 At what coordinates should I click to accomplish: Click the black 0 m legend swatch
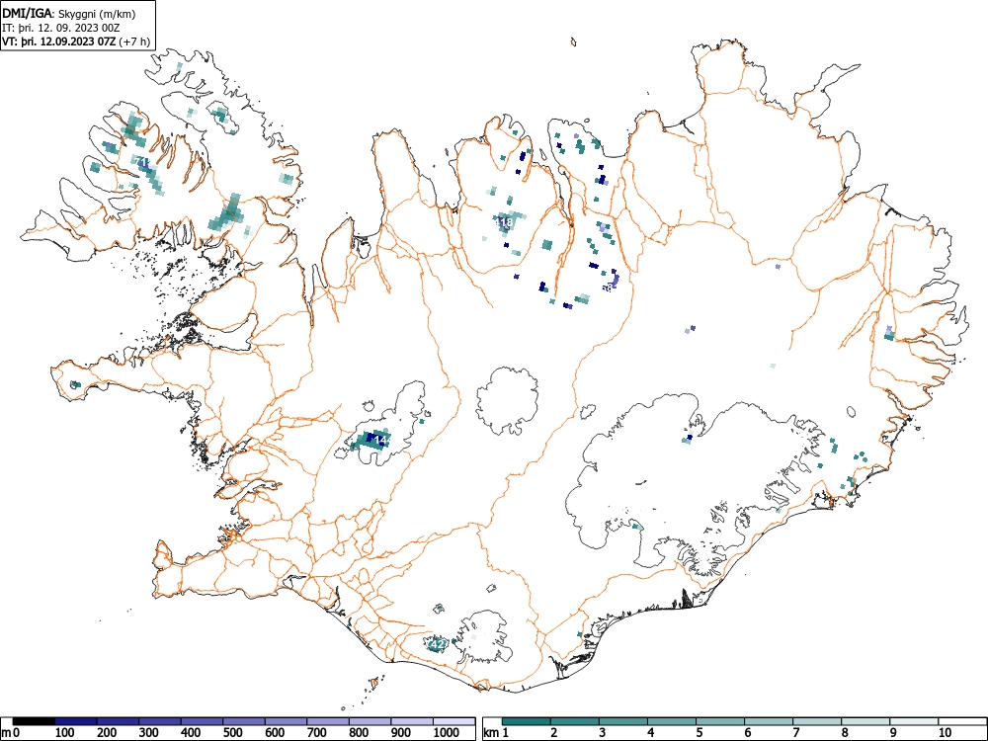[34, 721]
